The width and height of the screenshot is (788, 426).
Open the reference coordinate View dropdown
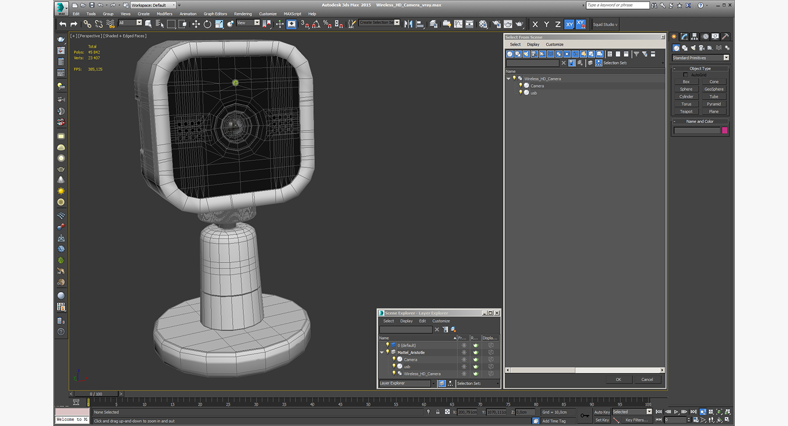(248, 23)
